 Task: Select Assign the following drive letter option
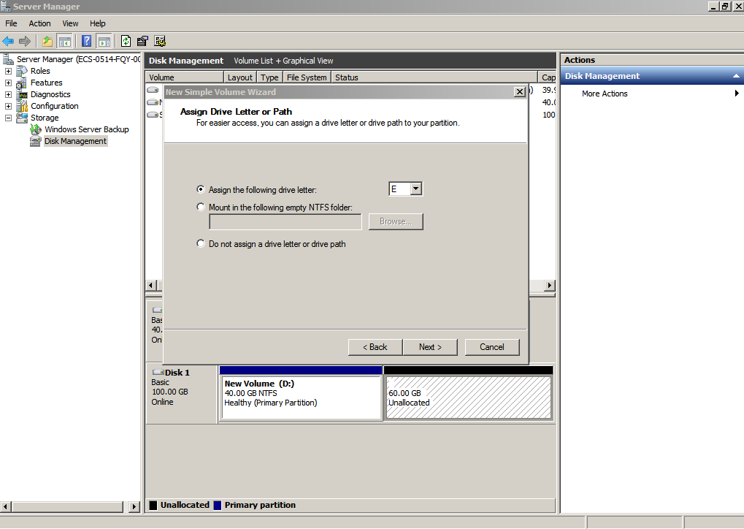point(201,189)
